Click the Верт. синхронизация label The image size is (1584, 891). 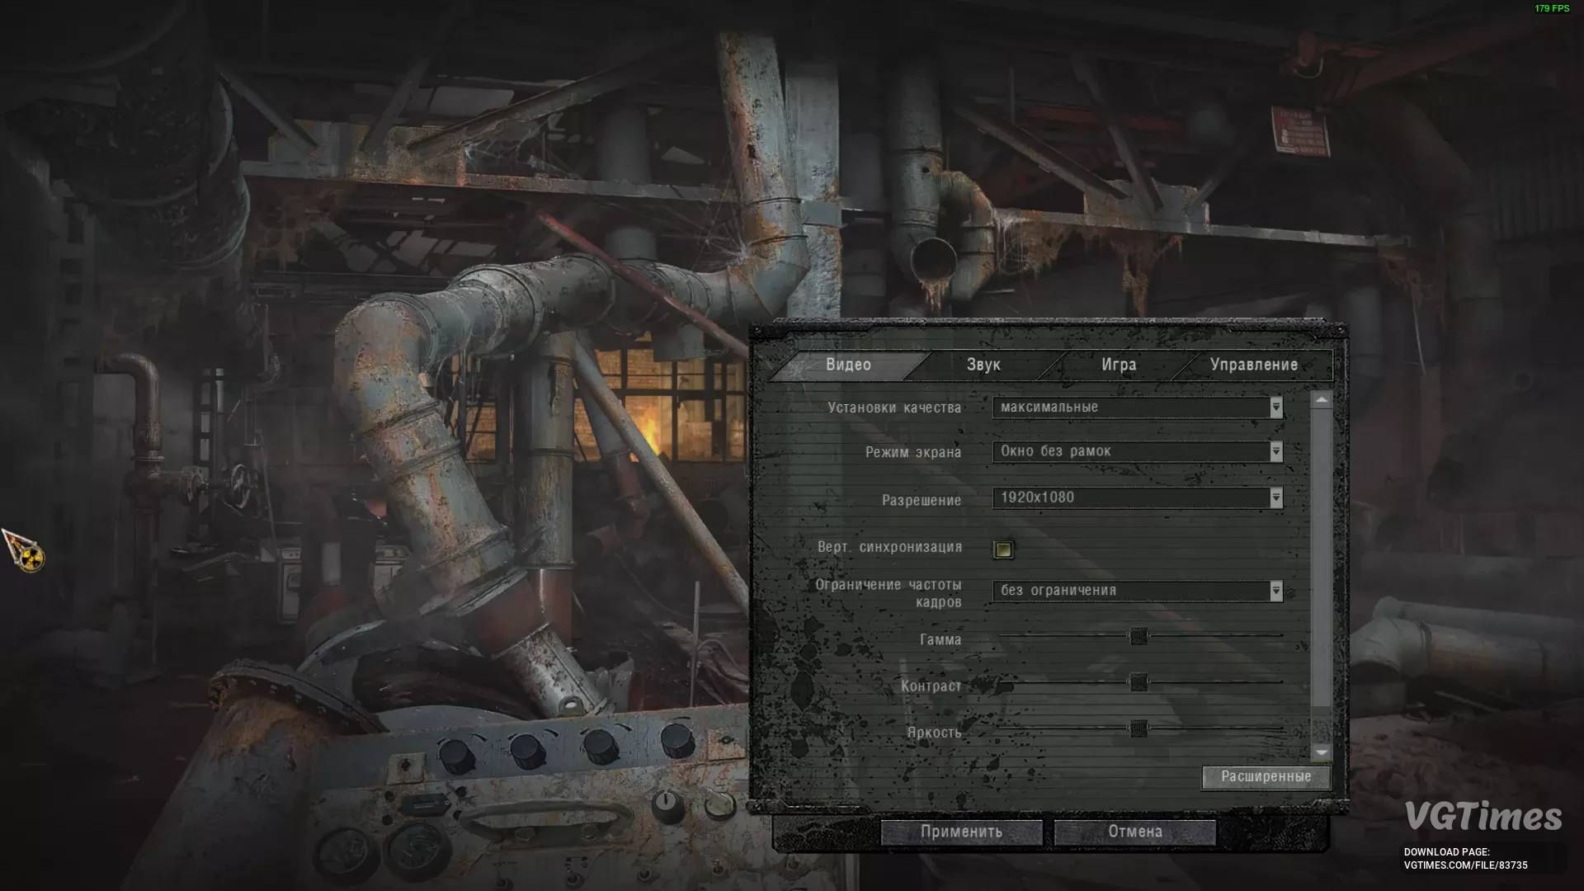(889, 547)
